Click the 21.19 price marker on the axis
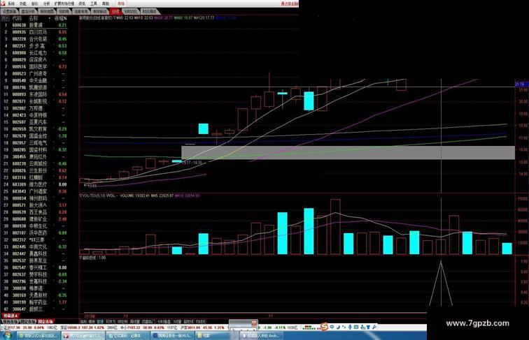This screenshot has height=340, width=529. point(520,84)
